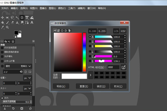Click the cyan R channel slider

(x=103, y=37)
